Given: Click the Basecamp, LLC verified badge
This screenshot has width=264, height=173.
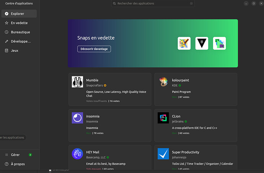Looking at the screenshot, I should [x=108, y=157].
